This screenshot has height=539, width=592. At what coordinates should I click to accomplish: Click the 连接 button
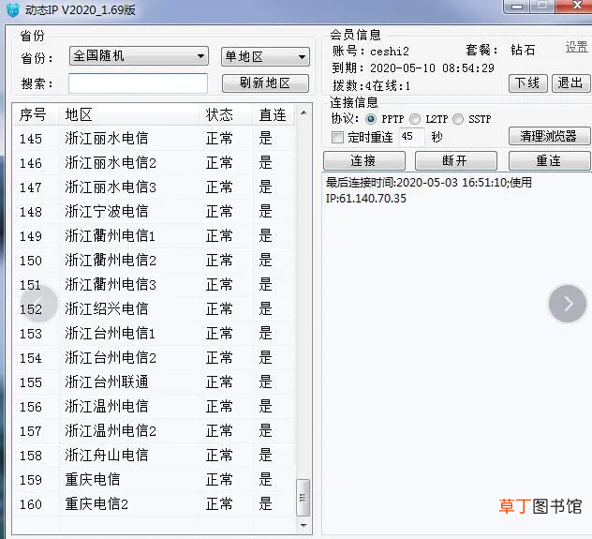[364, 161]
